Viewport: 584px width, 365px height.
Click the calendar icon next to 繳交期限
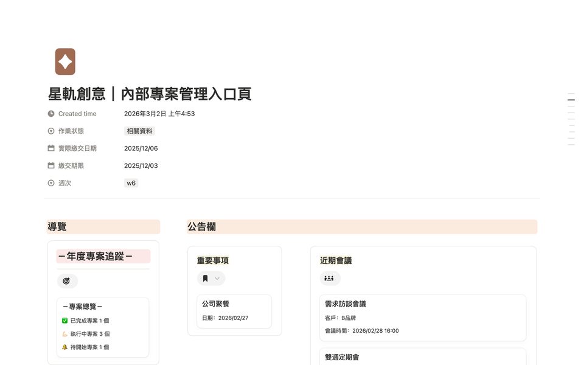tap(51, 165)
